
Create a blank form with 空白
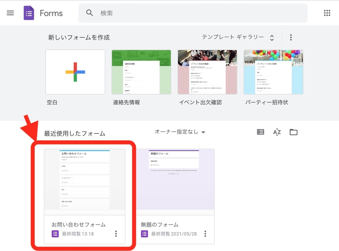click(75, 72)
